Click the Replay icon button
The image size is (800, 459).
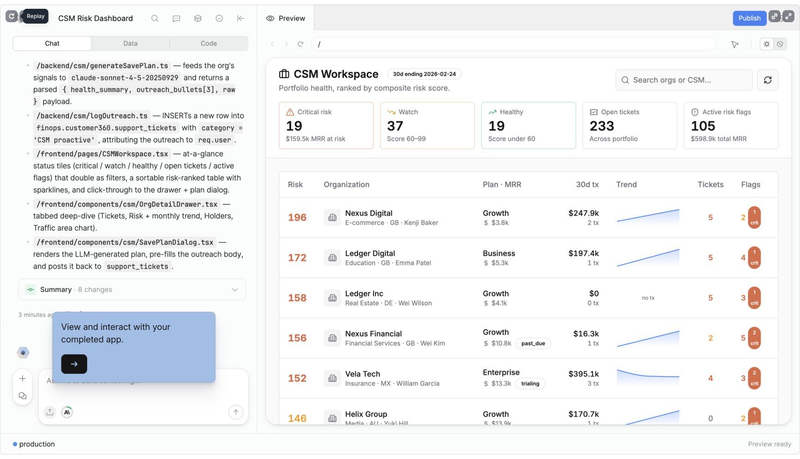click(12, 16)
